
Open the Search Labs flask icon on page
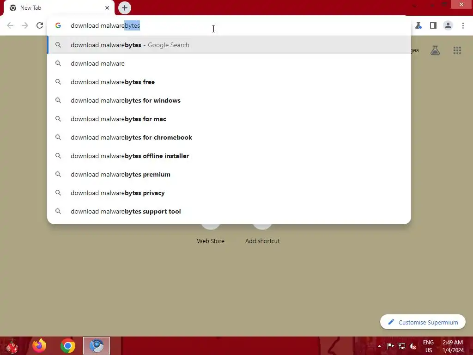[x=435, y=50]
